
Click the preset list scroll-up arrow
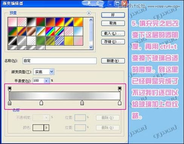(x=91, y=20)
